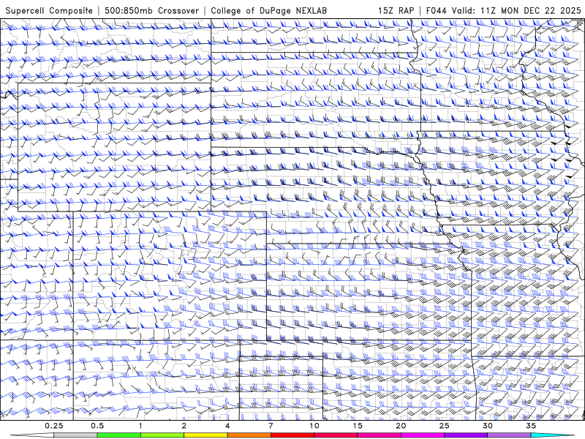The width and height of the screenshot is (585, 439).
Task: Select the crimson swatch between 10 and 15
Action: point(336,435)
